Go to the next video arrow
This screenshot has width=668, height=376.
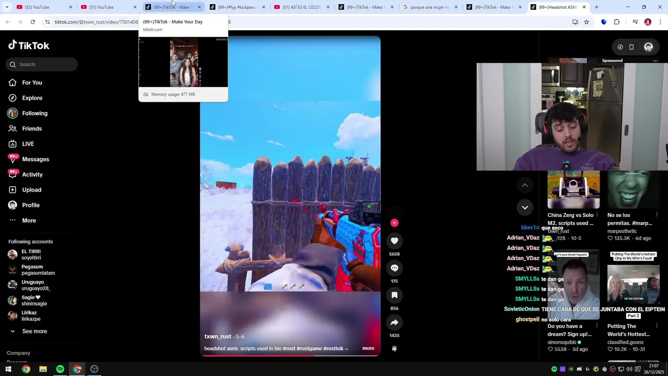tap(525, 207)
